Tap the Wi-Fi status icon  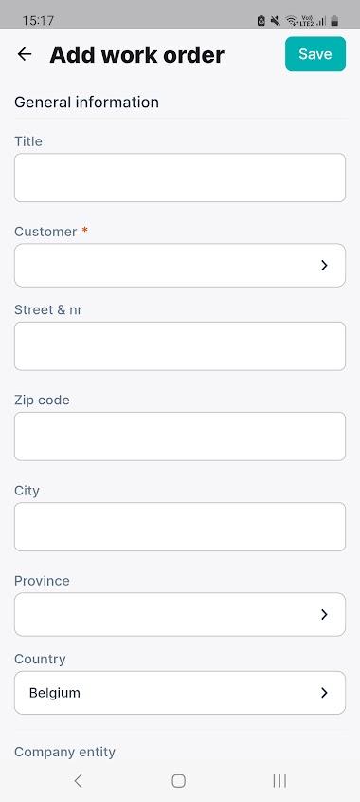pos(292,21)
